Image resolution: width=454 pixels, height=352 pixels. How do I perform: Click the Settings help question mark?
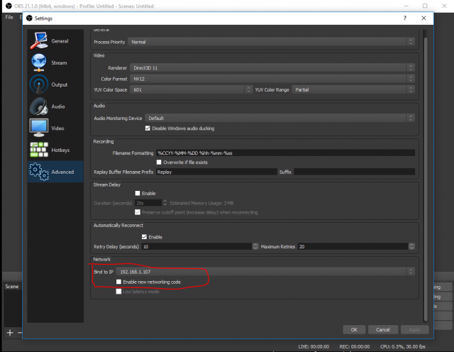[x=405, y=18]
